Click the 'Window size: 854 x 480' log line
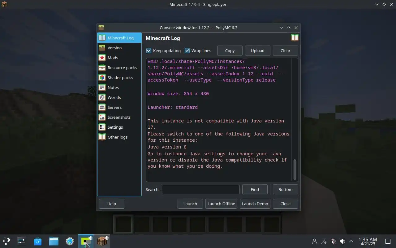This screenshot has width=396, height=248. pyautogui.click(x=178, y=94)
